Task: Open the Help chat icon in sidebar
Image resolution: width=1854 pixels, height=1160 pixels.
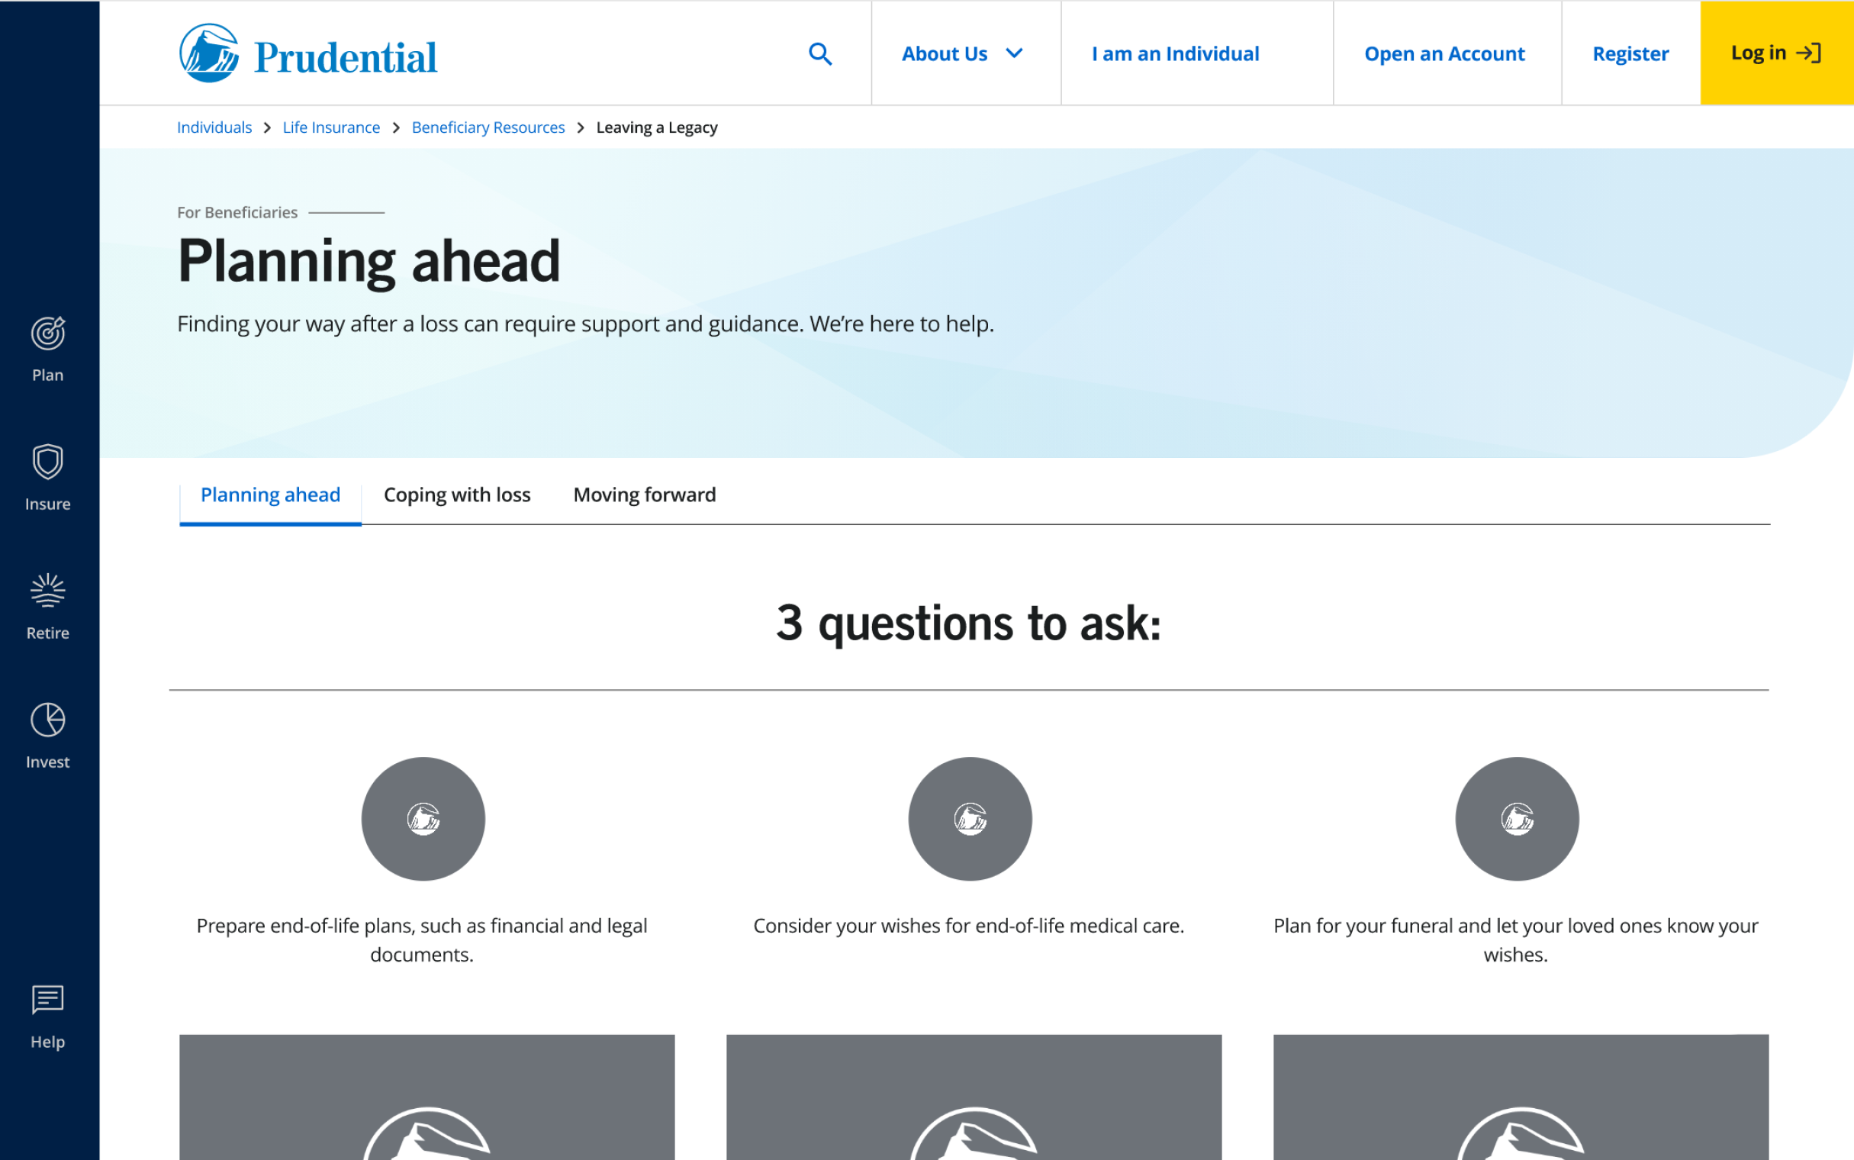Action: [x=47, y=1000]
